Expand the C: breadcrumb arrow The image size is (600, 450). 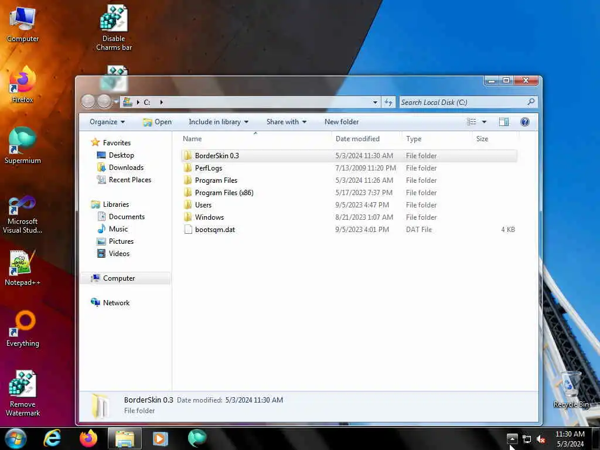(162, 102)
